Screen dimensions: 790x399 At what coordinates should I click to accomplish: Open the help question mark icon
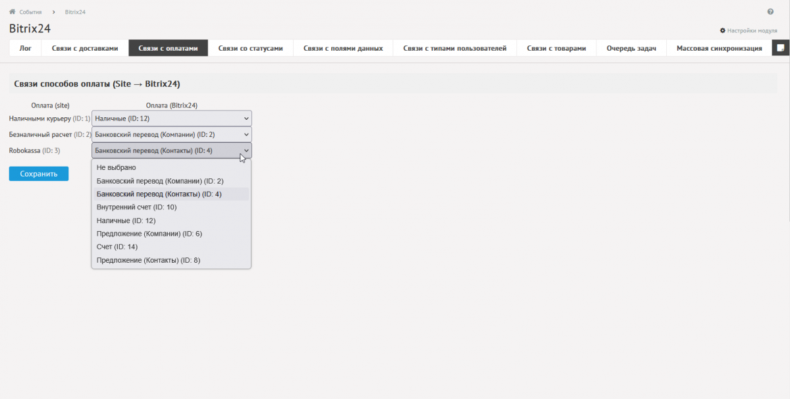(770, 12)
